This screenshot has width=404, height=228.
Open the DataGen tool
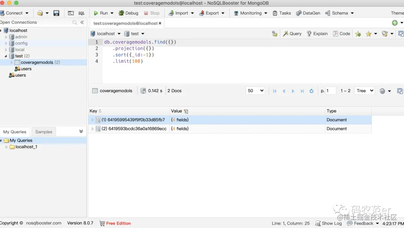[x=308, y=13]
